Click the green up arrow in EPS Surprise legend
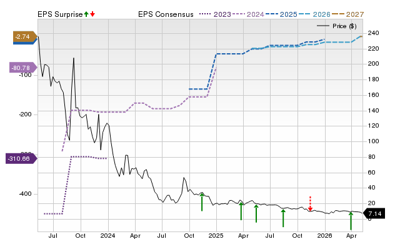 pos(86,14)
